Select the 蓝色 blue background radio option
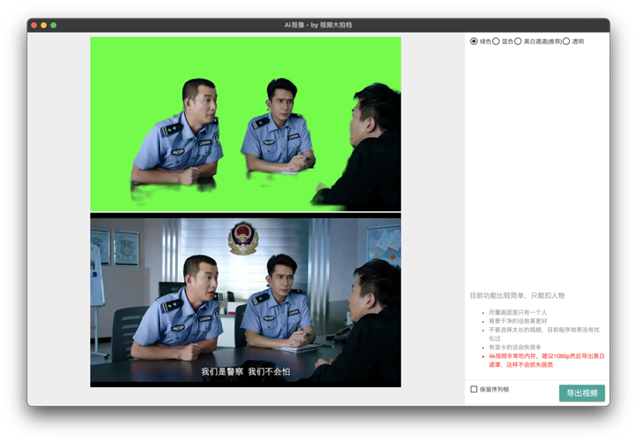Screen dimensions: 637x442 [x=496, y=42]
